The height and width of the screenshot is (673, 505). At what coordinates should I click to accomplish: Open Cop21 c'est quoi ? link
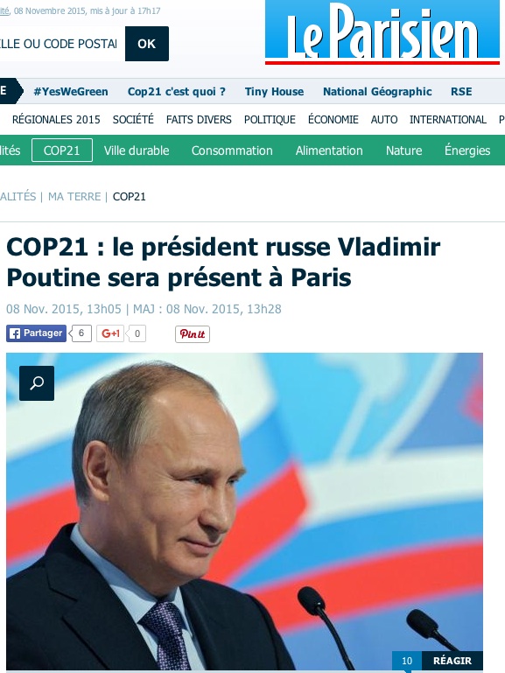[176, 91]
